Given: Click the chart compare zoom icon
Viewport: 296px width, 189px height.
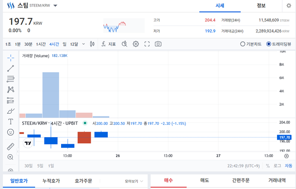Looking at the screenshot, I should 124,44.
